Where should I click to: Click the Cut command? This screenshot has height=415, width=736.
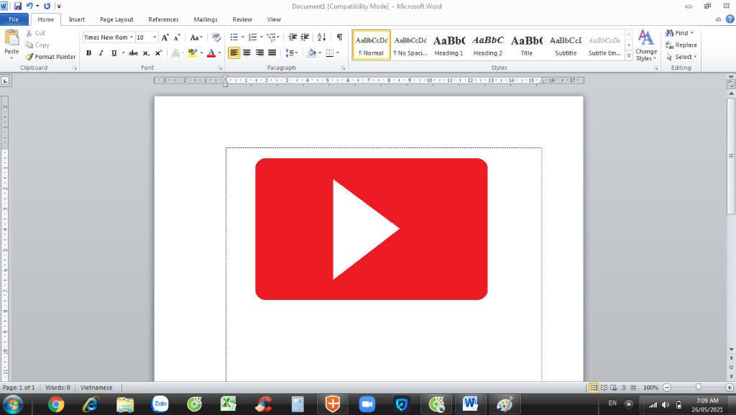36,33
